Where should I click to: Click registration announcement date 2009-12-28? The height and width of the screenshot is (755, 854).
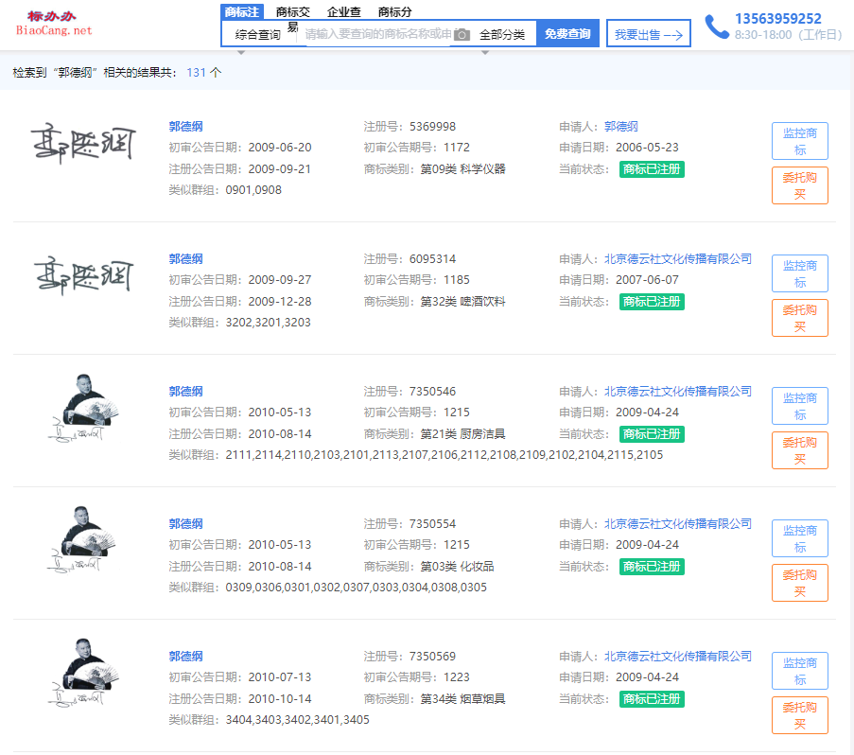click(280, 301)
